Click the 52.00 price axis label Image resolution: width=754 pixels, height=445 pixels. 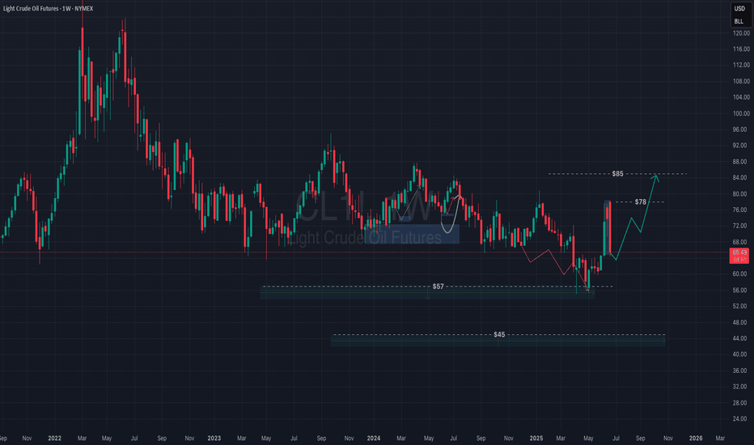point(741,306)
